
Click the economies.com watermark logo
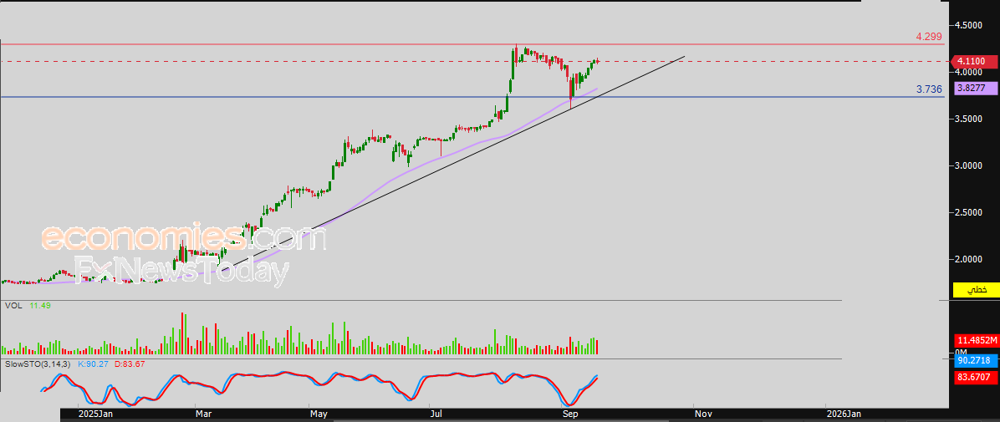tap(184, 238)
